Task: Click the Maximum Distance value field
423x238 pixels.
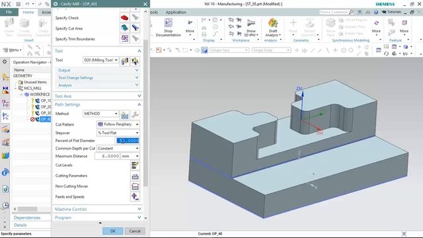Action: point(107,156)
